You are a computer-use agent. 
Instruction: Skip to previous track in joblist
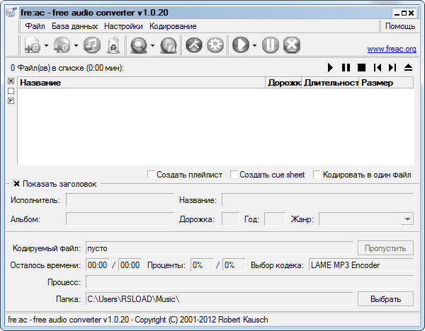pyautogui.click(x=378, y=67)
